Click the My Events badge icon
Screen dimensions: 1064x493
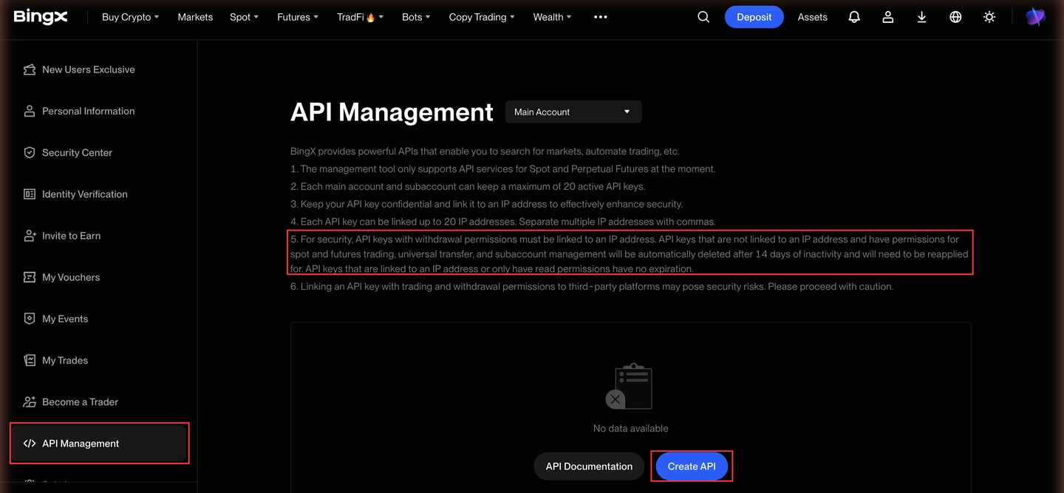click(x=30, y=319)
